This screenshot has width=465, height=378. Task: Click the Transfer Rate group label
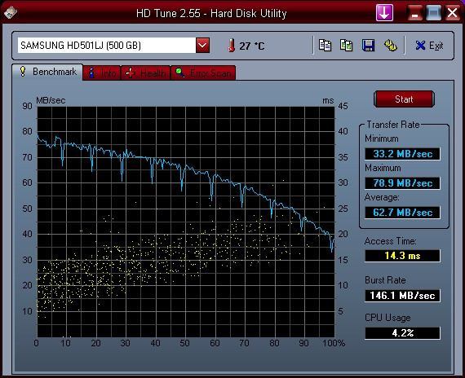(393, 125)
